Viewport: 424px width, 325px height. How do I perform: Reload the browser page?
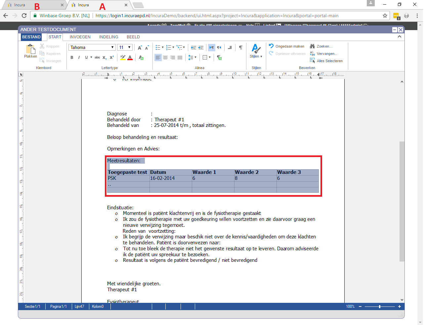(x=24, y=16)
